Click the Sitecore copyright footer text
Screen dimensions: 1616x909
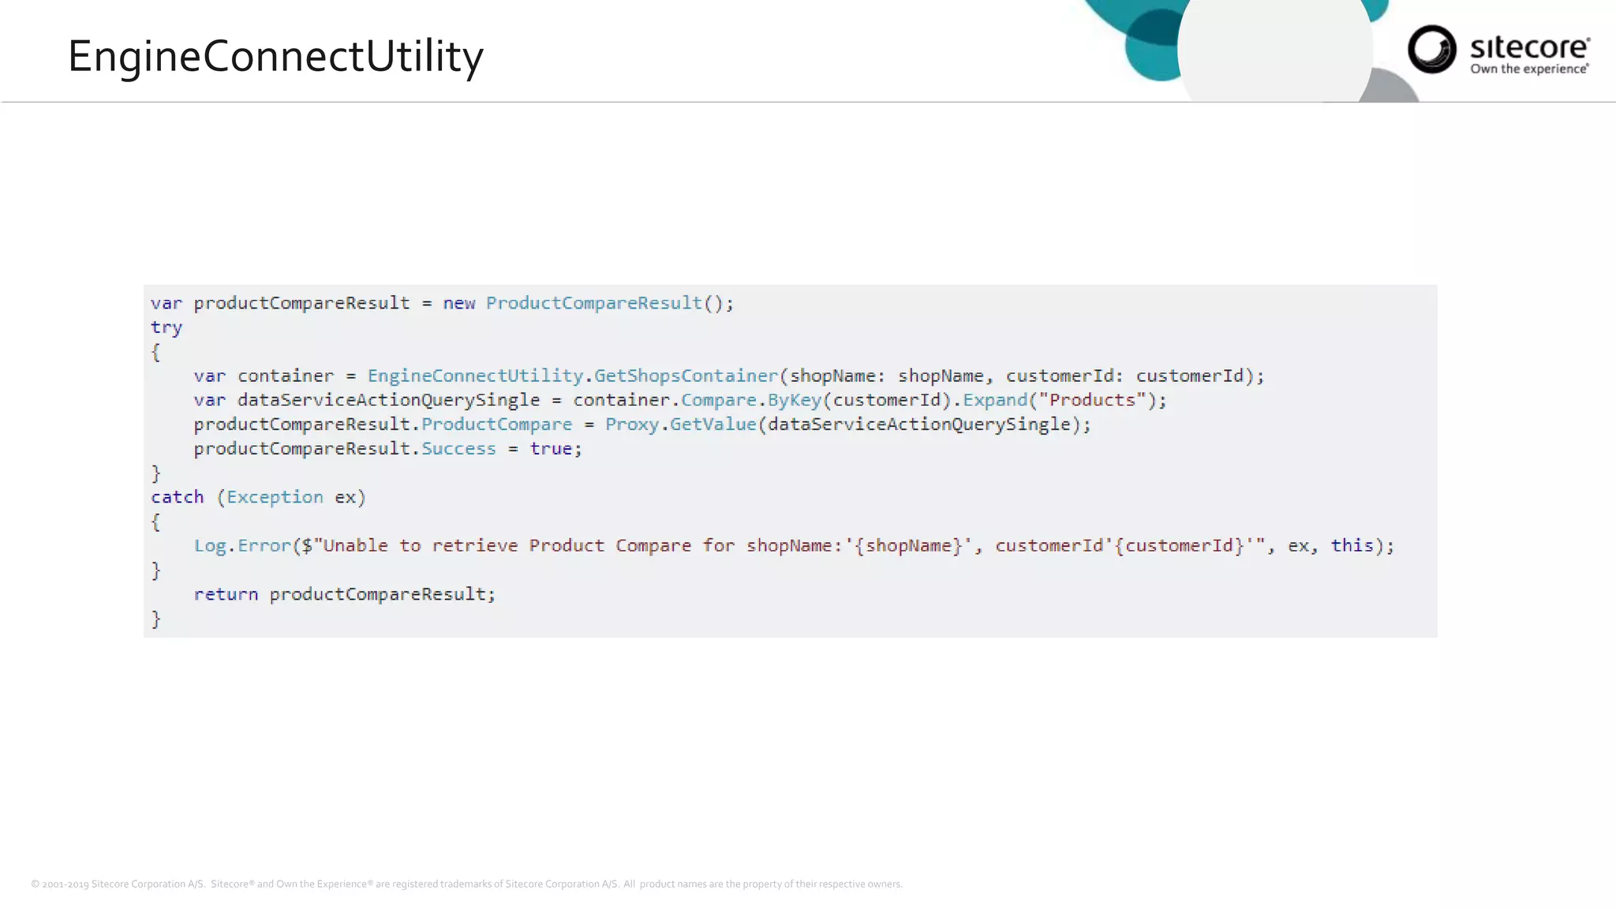466,884
